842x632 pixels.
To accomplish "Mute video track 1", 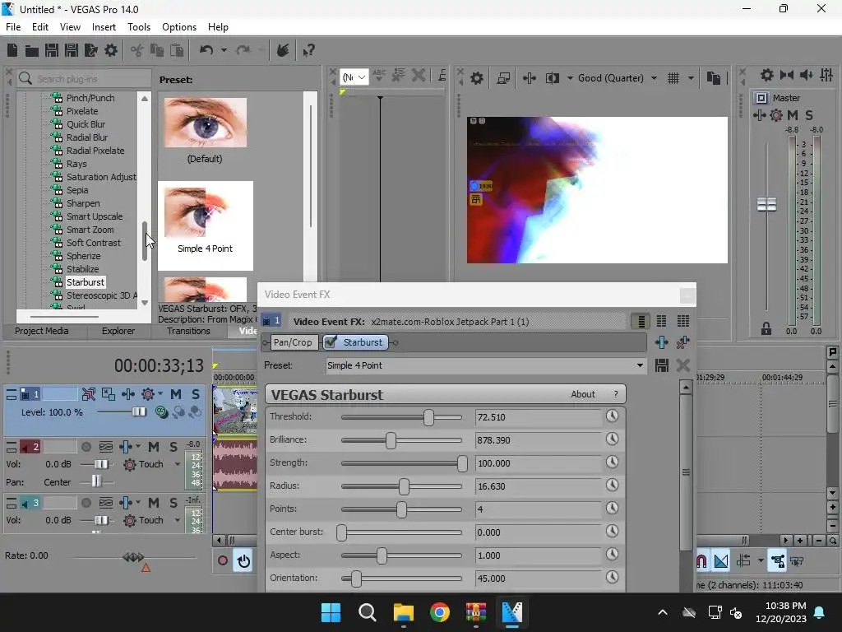I will [x=176, y=394].
